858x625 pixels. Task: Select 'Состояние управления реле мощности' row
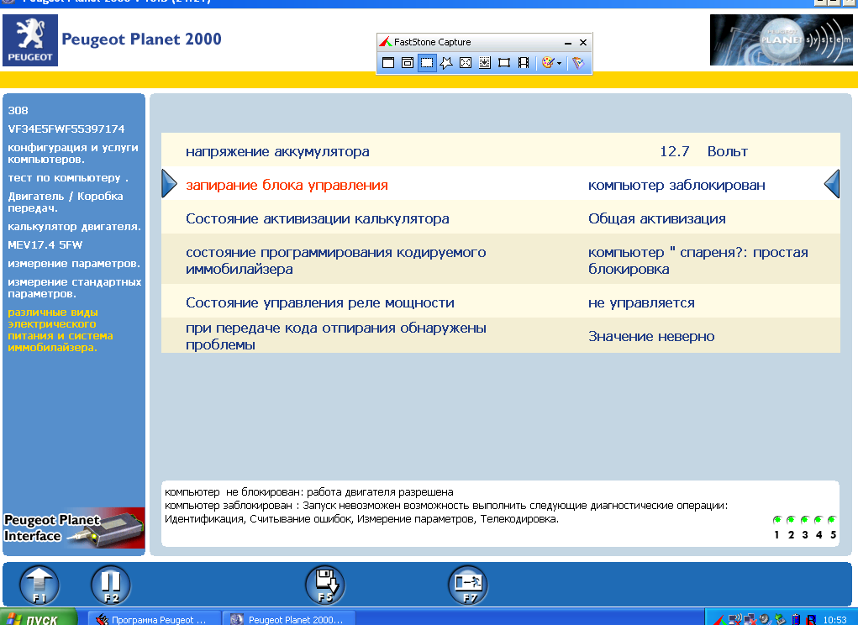tap(501, 302)
